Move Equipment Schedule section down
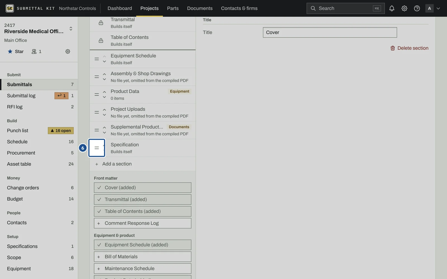The width and height of the screenshot is (447, 279). tap(104, 62)
